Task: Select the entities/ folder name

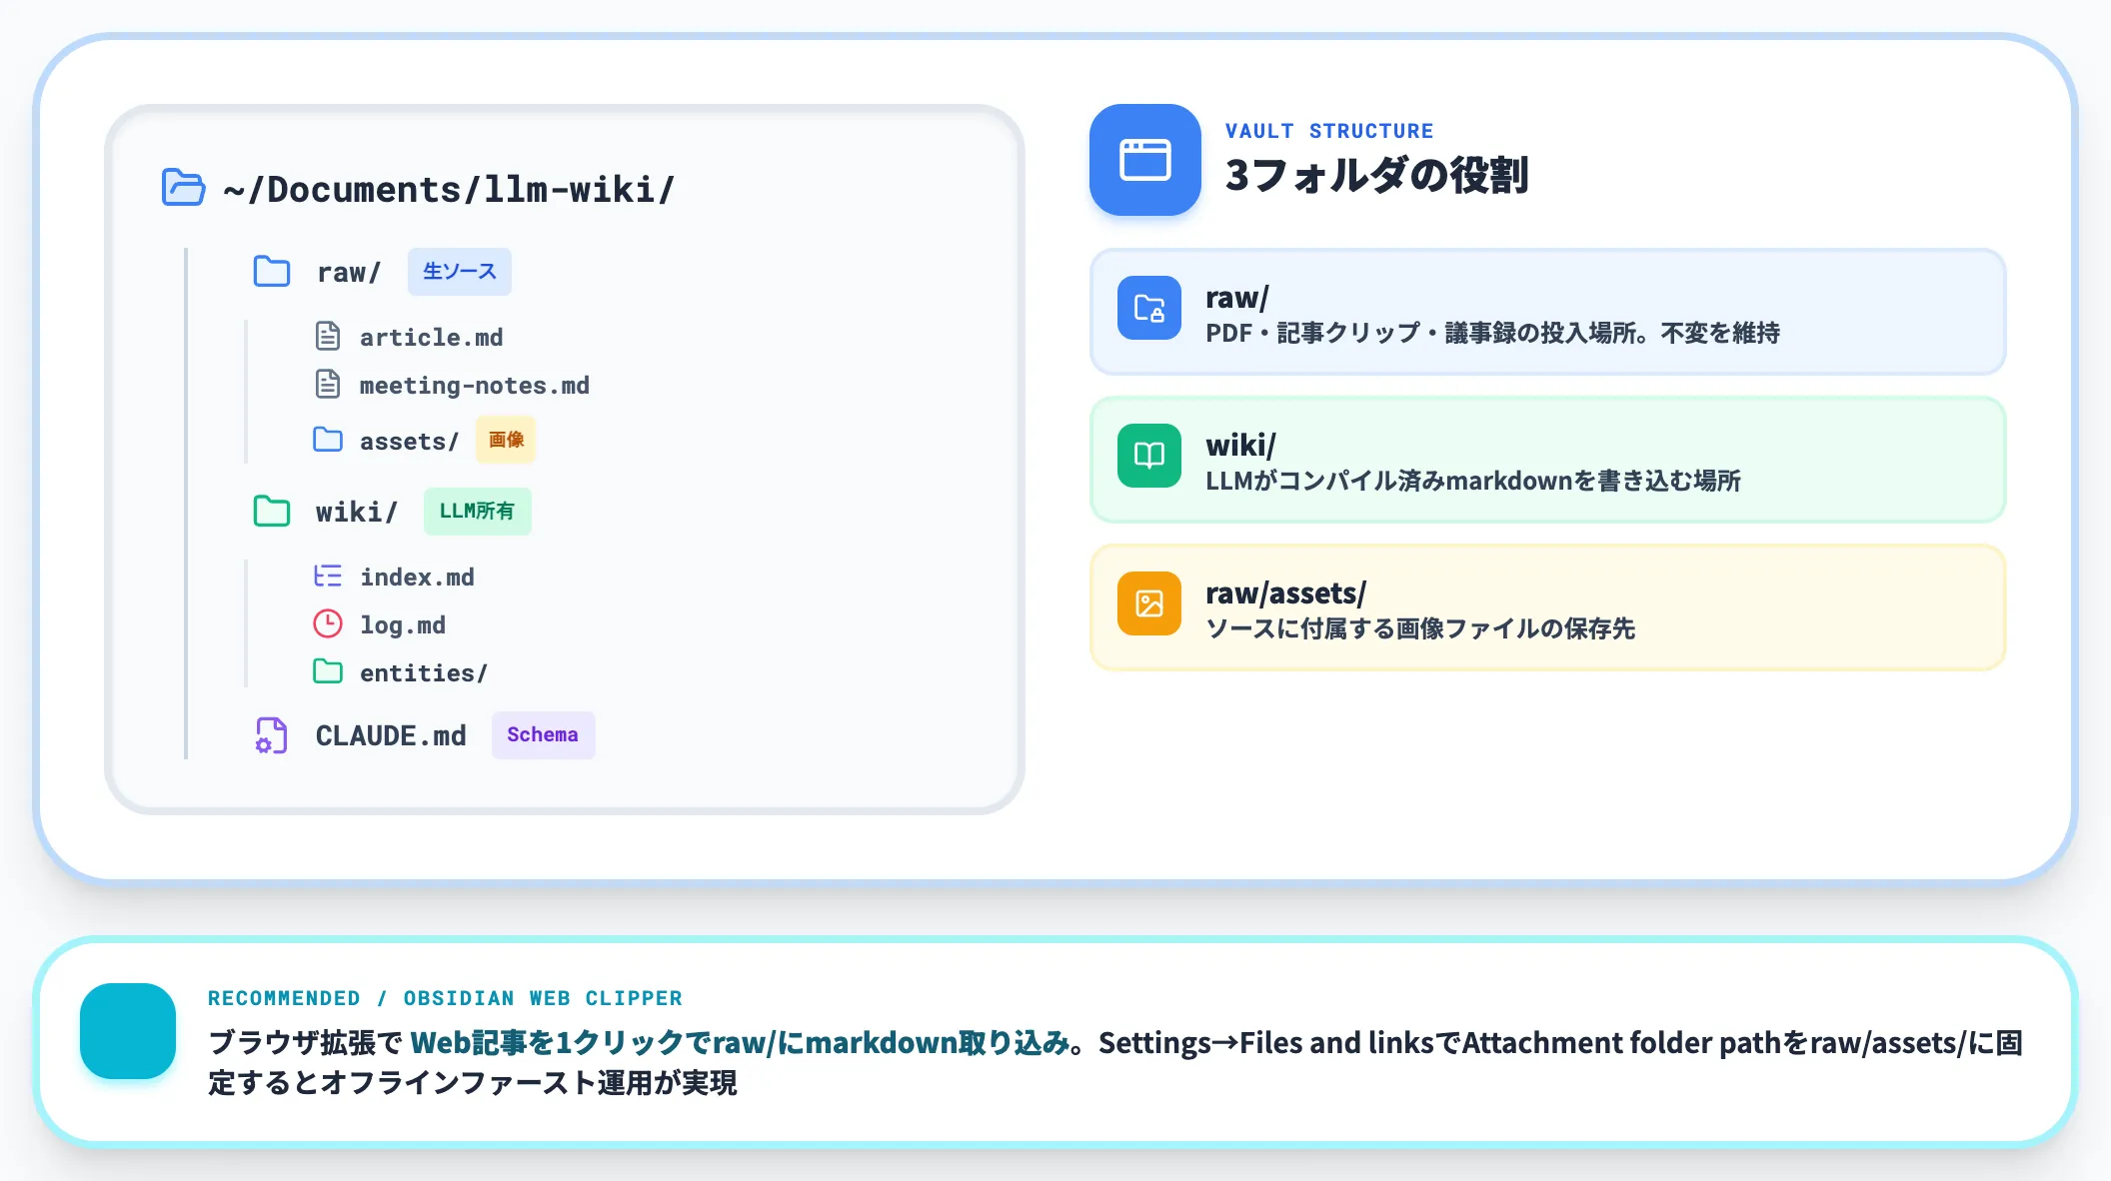Action: [x=424, y=672]
